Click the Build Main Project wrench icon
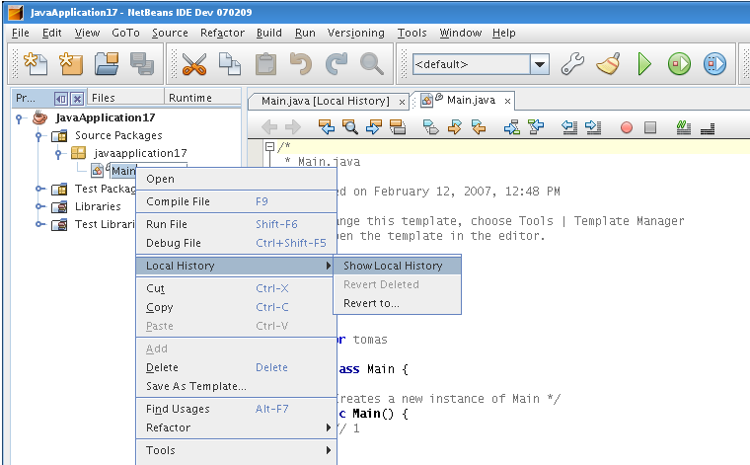 coord(572,63)
